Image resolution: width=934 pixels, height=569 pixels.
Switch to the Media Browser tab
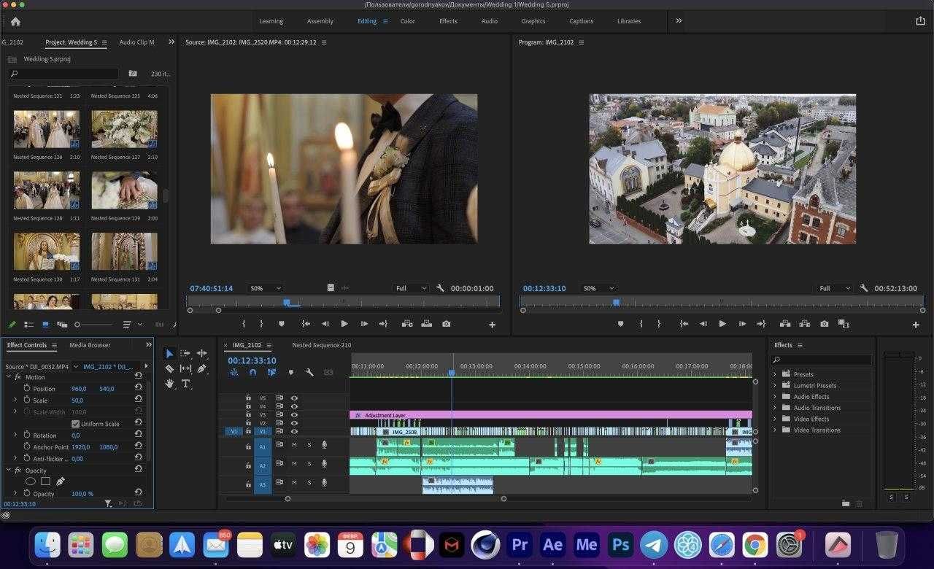pos(90,345)
